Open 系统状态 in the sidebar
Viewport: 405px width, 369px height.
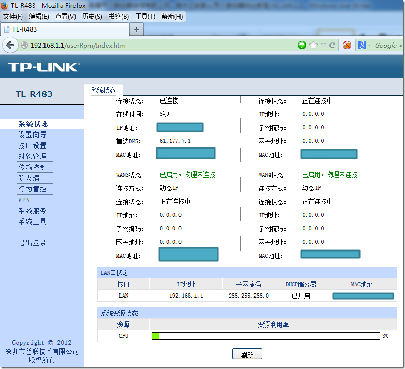pos(33,124)
